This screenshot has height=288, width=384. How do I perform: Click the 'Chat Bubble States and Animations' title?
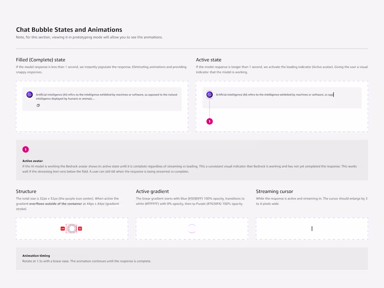[x=69, y=30]
